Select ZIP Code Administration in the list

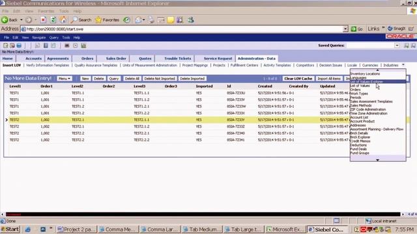(367, 109)
